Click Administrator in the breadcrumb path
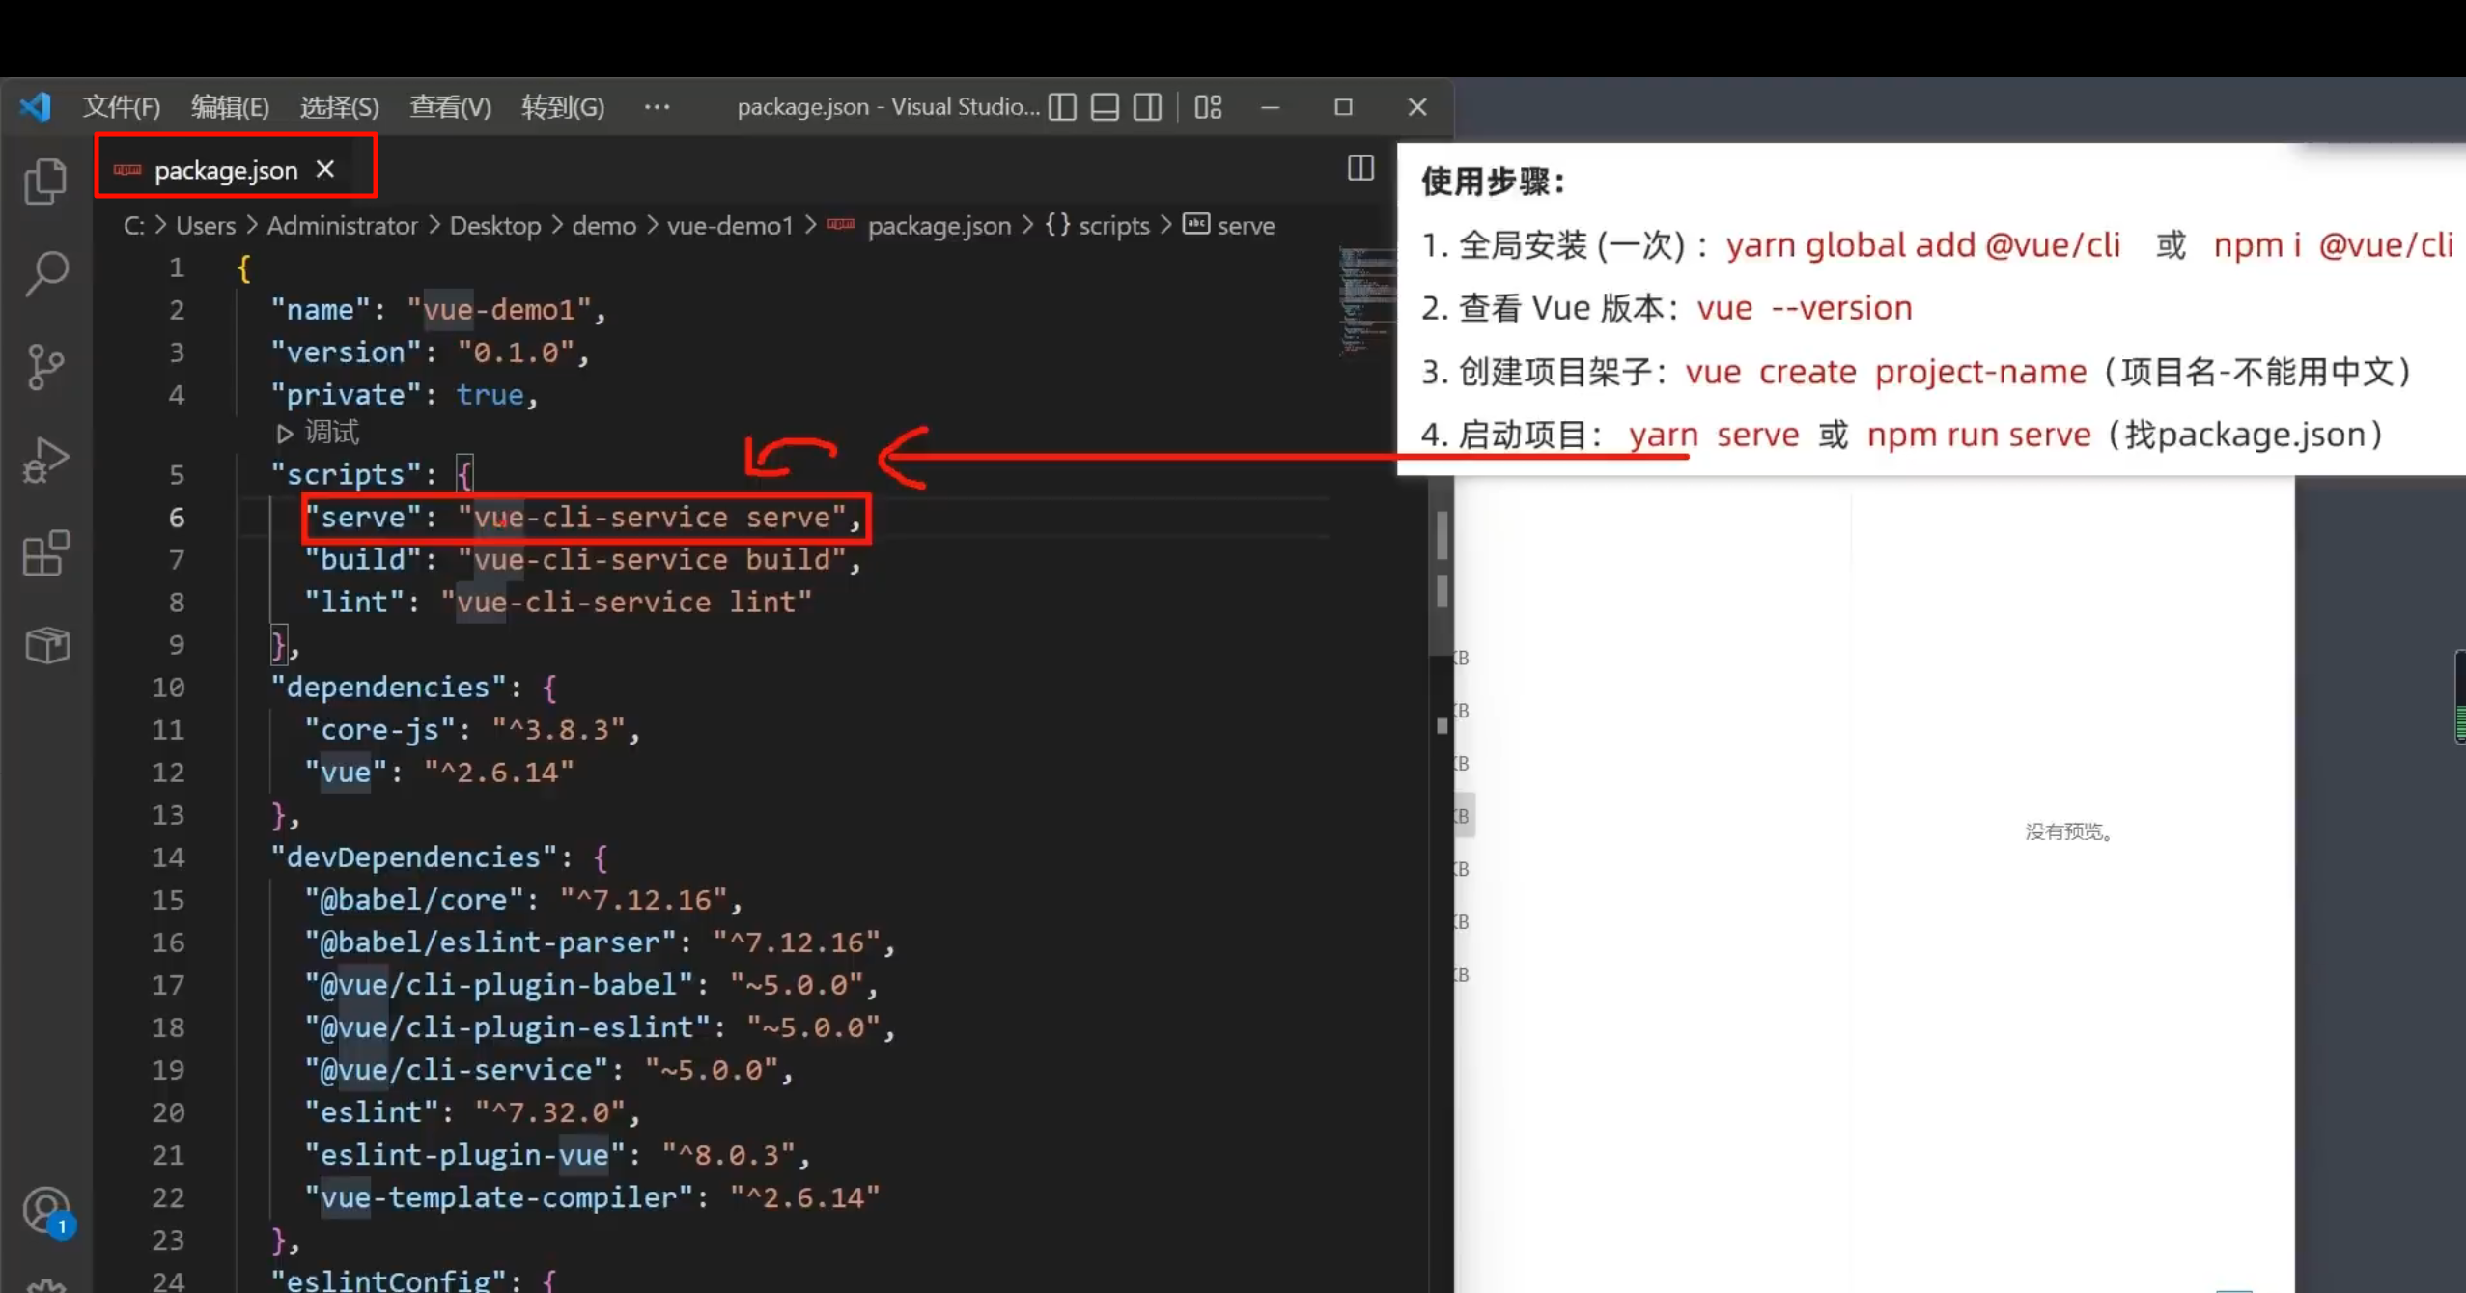This screenshot has width=2466, height=1293. pos(342,225)
